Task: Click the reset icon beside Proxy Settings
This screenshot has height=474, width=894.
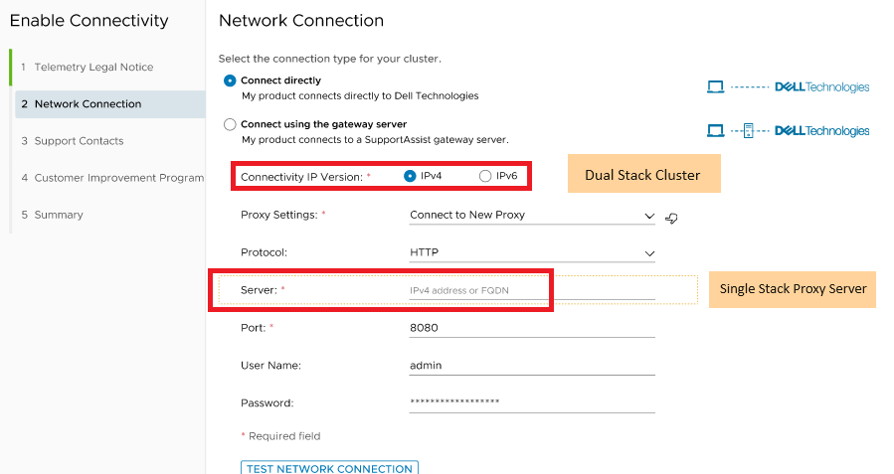Action: [x=672, y=218]
